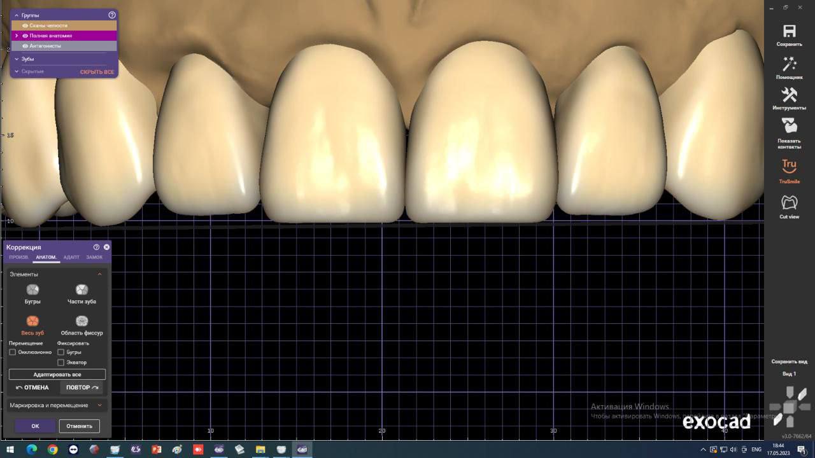Hide the Antagonists (Антагонисты) group via eye icon

pos(25,46)
